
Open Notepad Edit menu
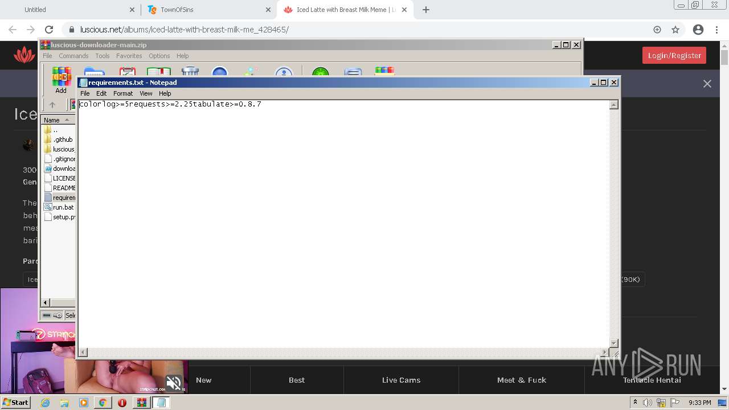tap(101, 93)
